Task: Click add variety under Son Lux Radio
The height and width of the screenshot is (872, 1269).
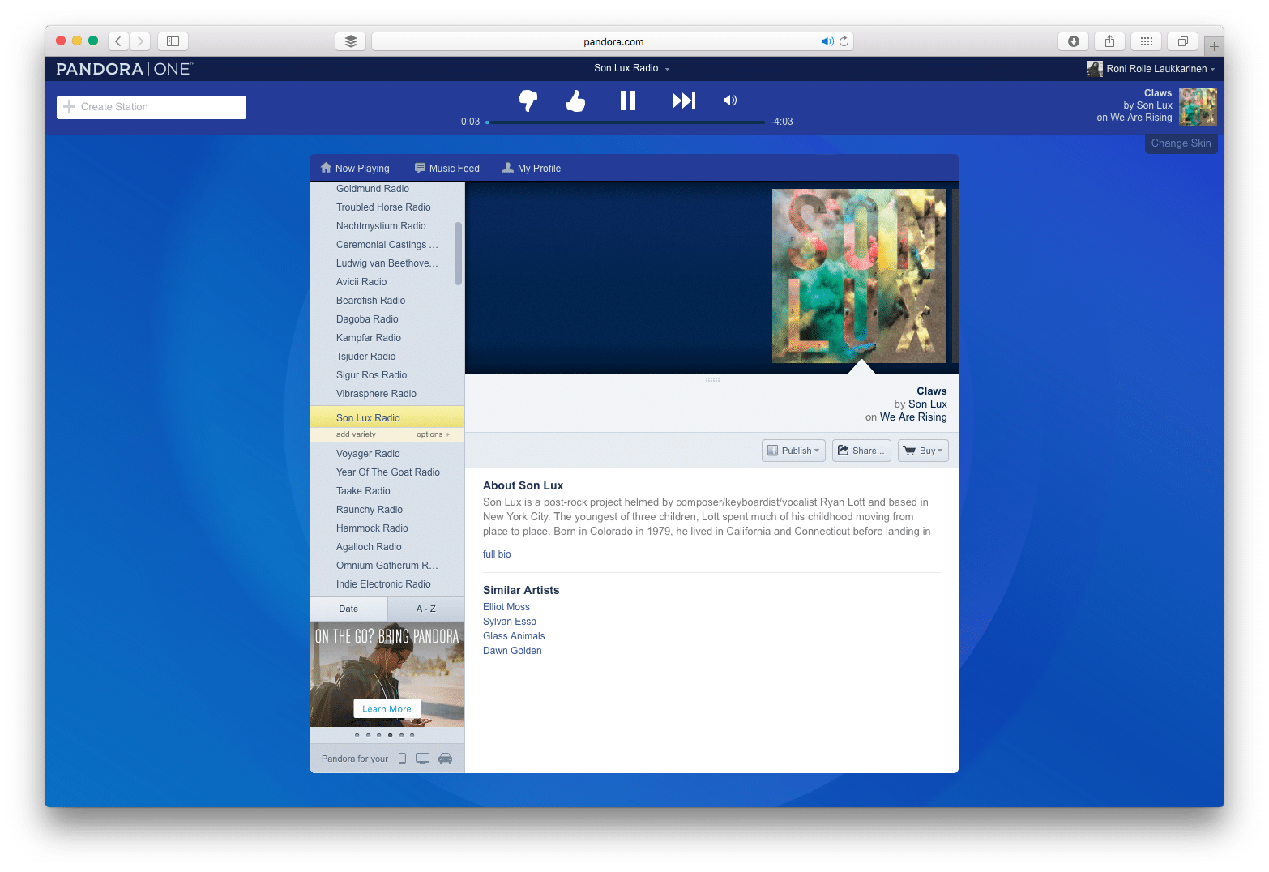Action: [356, 434]
